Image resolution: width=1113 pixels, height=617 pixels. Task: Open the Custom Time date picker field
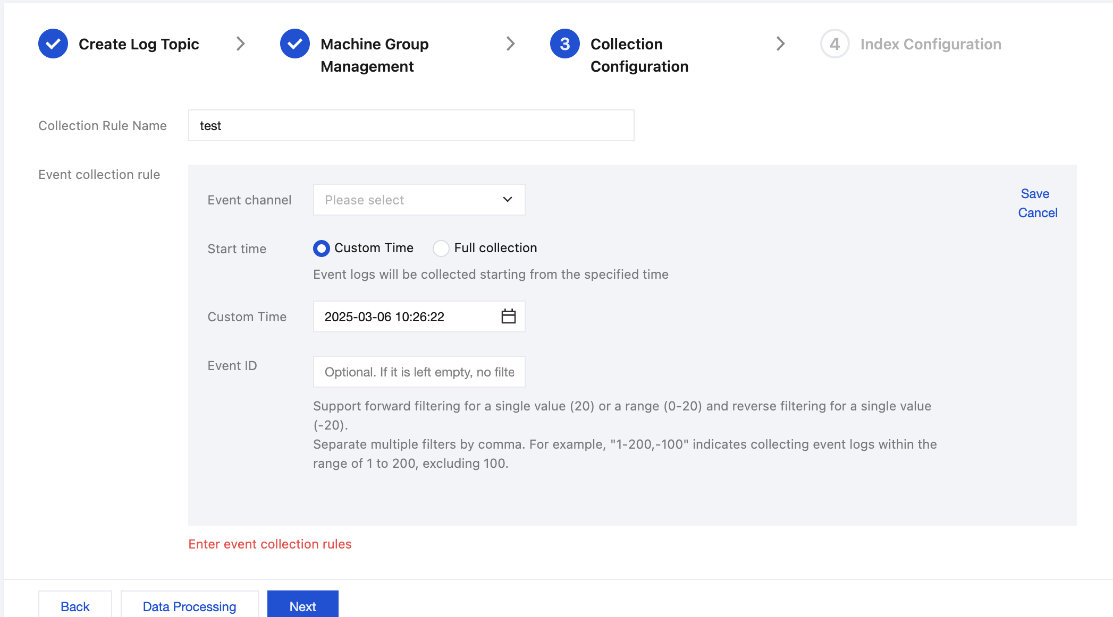(404, 317)
